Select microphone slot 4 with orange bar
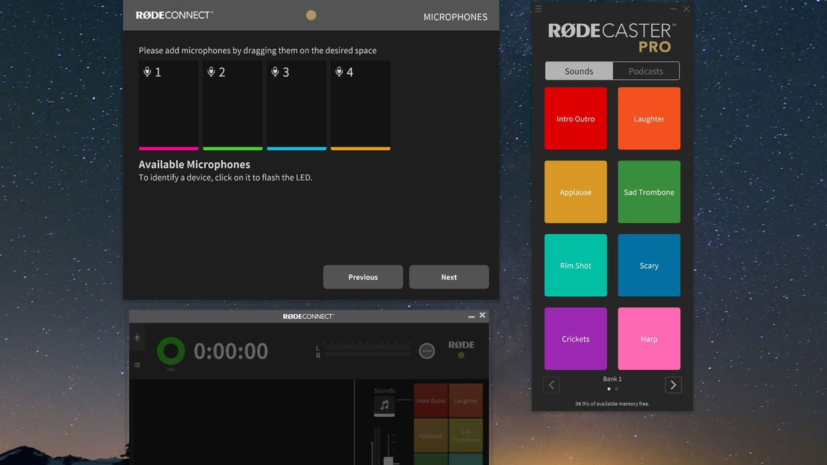This screenshot has height=465, width=827. pos(360,105)
